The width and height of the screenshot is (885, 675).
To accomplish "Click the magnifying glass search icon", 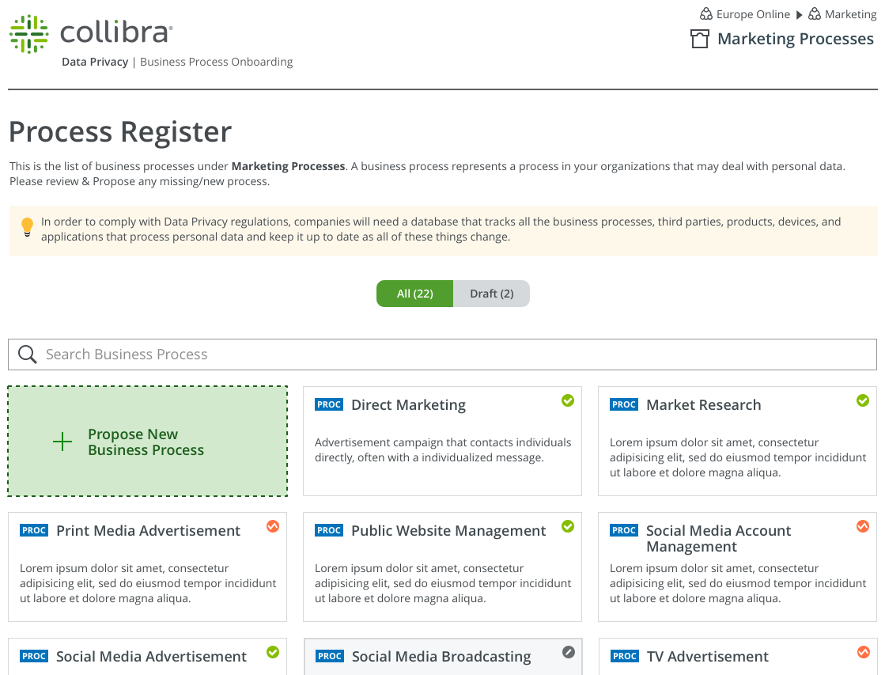I will pyautogui.click(x=28, y=355).
